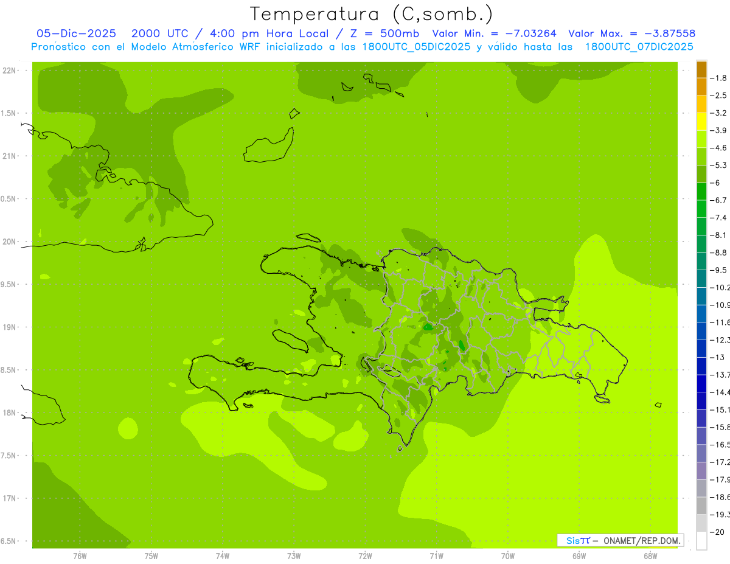Click the 19N latitude axis label
The width and height of the screenshot is (730, 564).
tap(9, 327)
